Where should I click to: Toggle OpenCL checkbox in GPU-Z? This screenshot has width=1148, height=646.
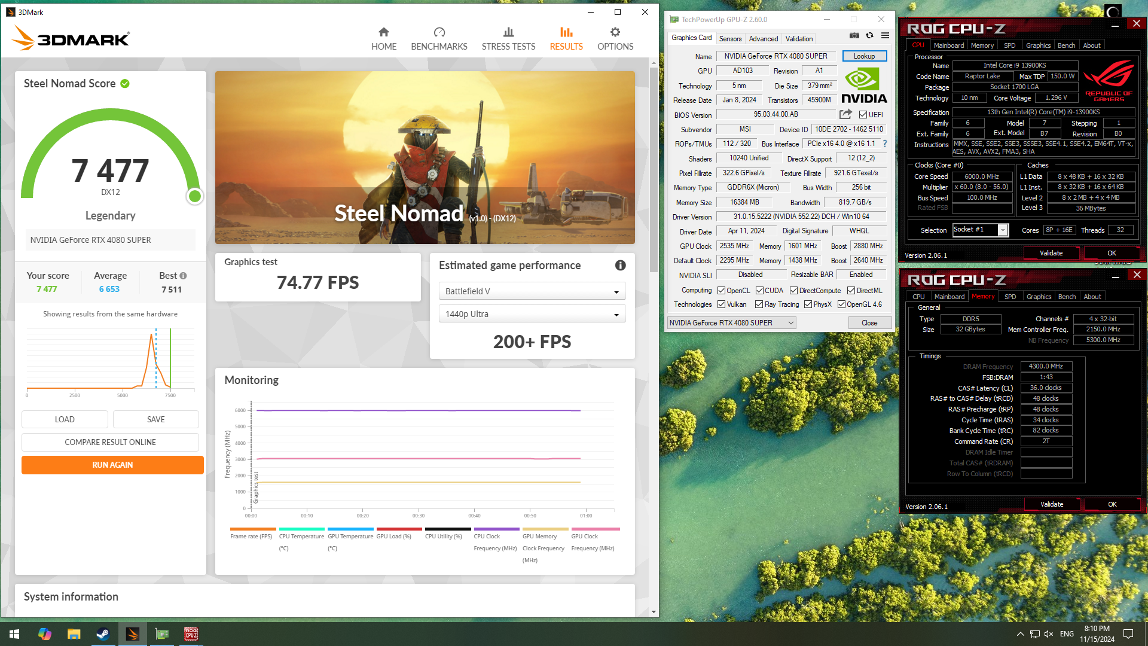pos(721,291)
